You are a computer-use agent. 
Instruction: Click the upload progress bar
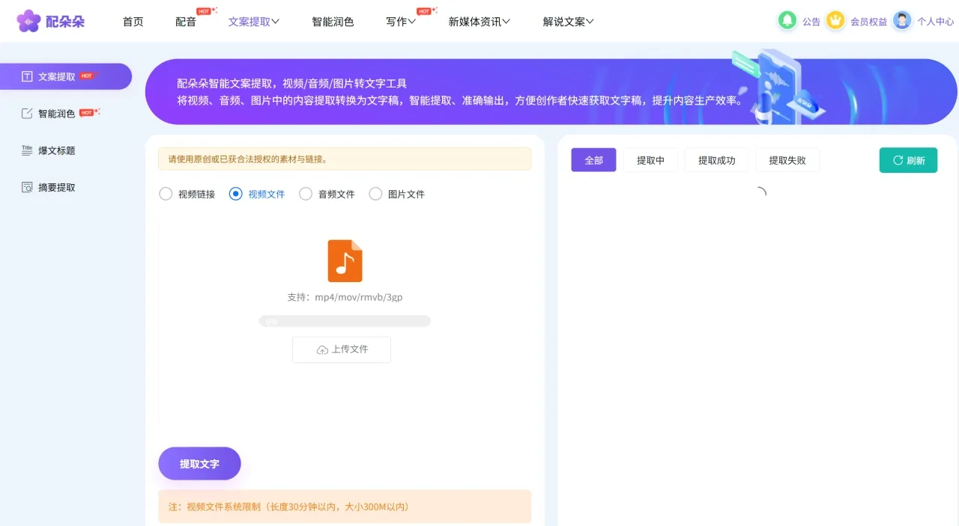345,321
